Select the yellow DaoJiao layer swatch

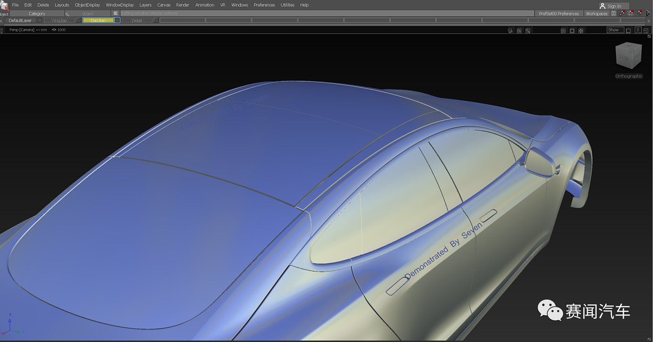pyautogui.click(x=98, y=21)
